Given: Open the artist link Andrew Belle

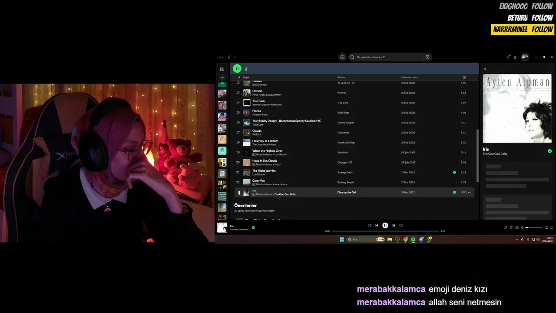Looking at the screenshot, I should (x=260, y=115).
